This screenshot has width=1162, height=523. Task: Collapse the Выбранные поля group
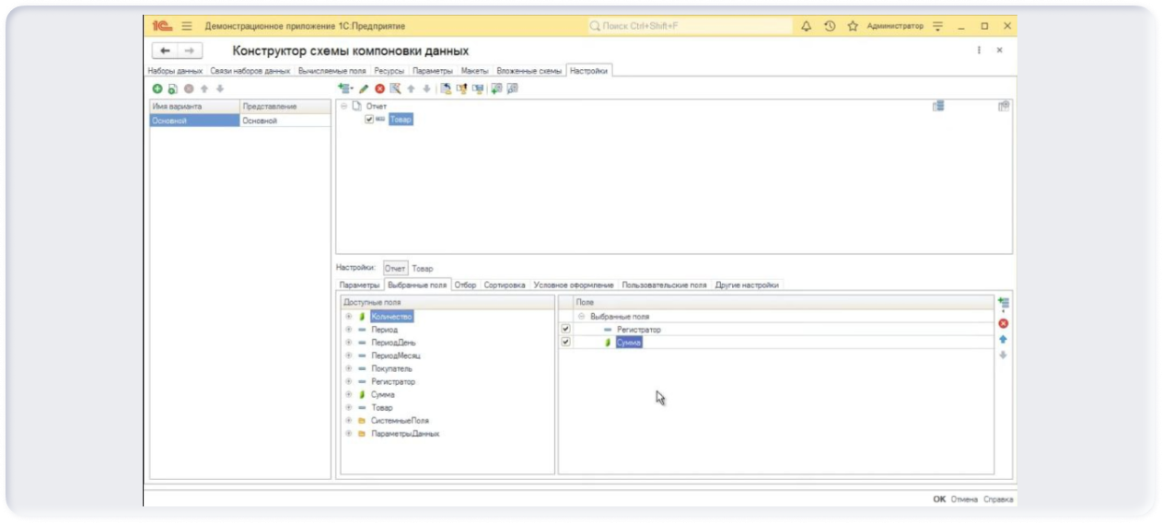[582, 316]
